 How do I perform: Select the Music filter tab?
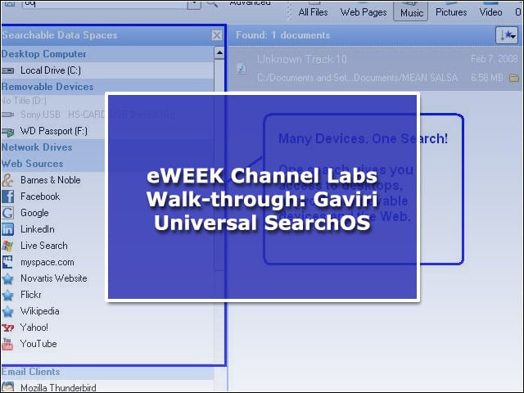pos(411,11)
